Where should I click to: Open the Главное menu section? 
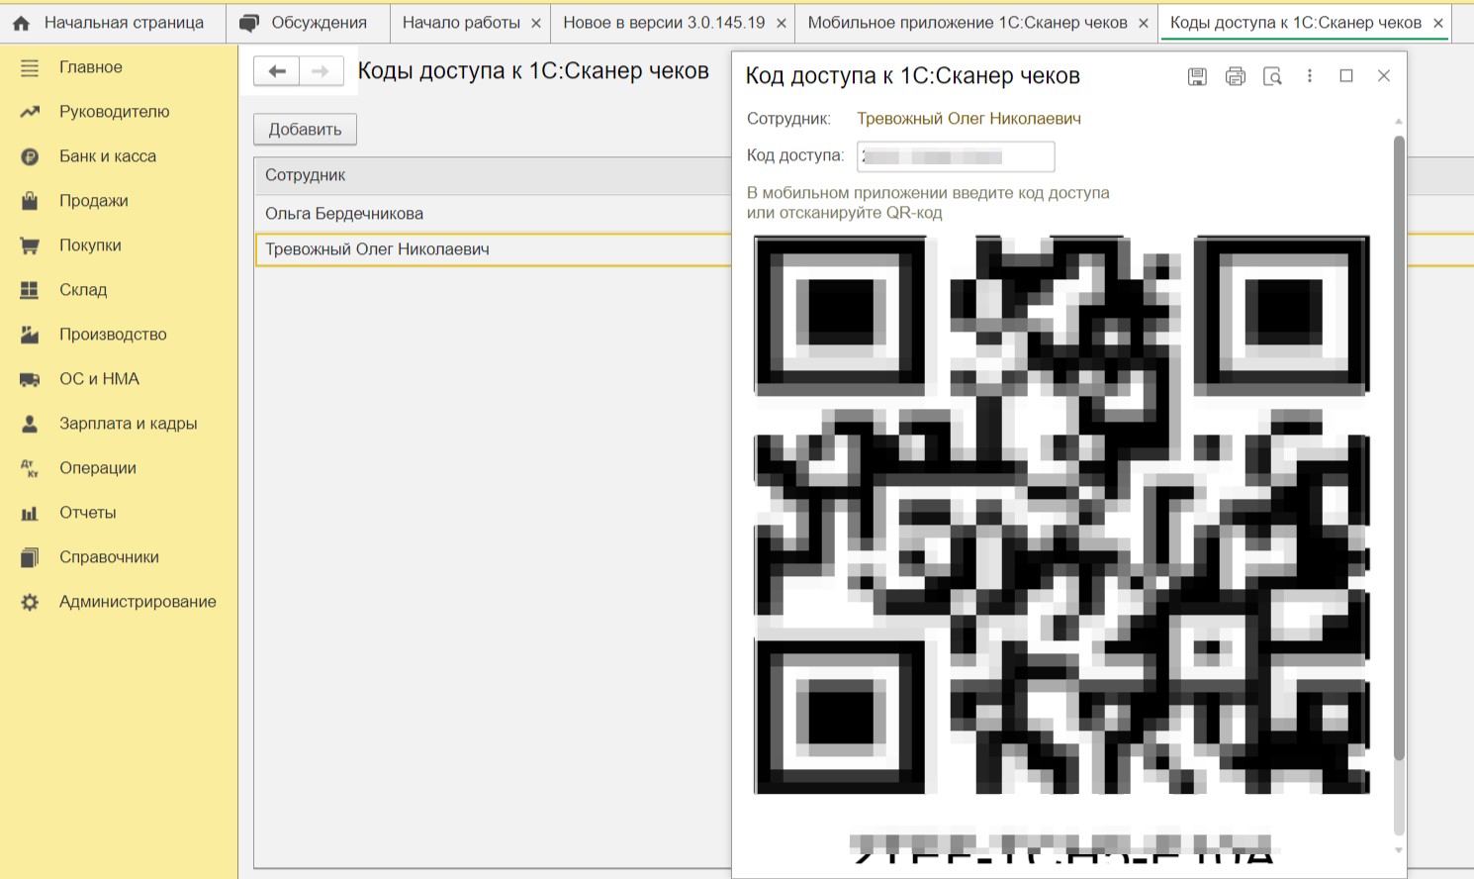[x=91, y=67]
